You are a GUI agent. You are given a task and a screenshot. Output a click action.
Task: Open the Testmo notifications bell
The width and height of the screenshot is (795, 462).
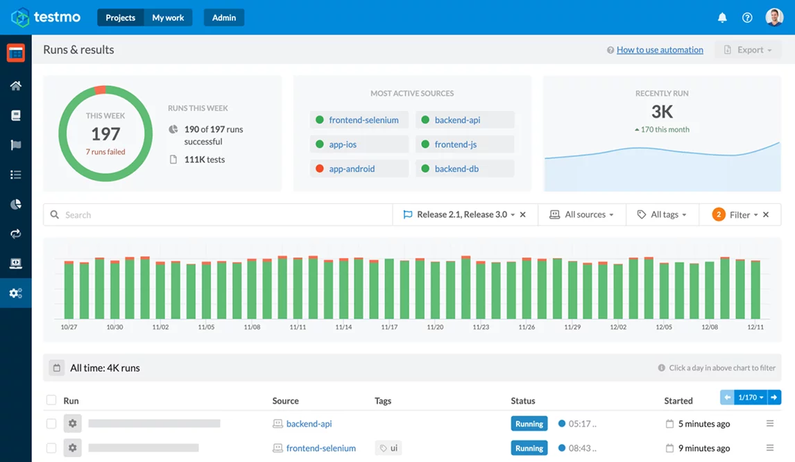click(721, 17)
